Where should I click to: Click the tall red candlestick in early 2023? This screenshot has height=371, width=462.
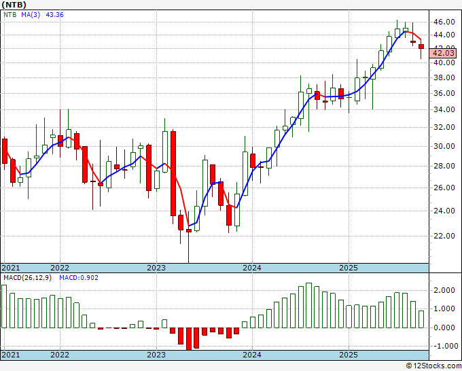(173, 173)
